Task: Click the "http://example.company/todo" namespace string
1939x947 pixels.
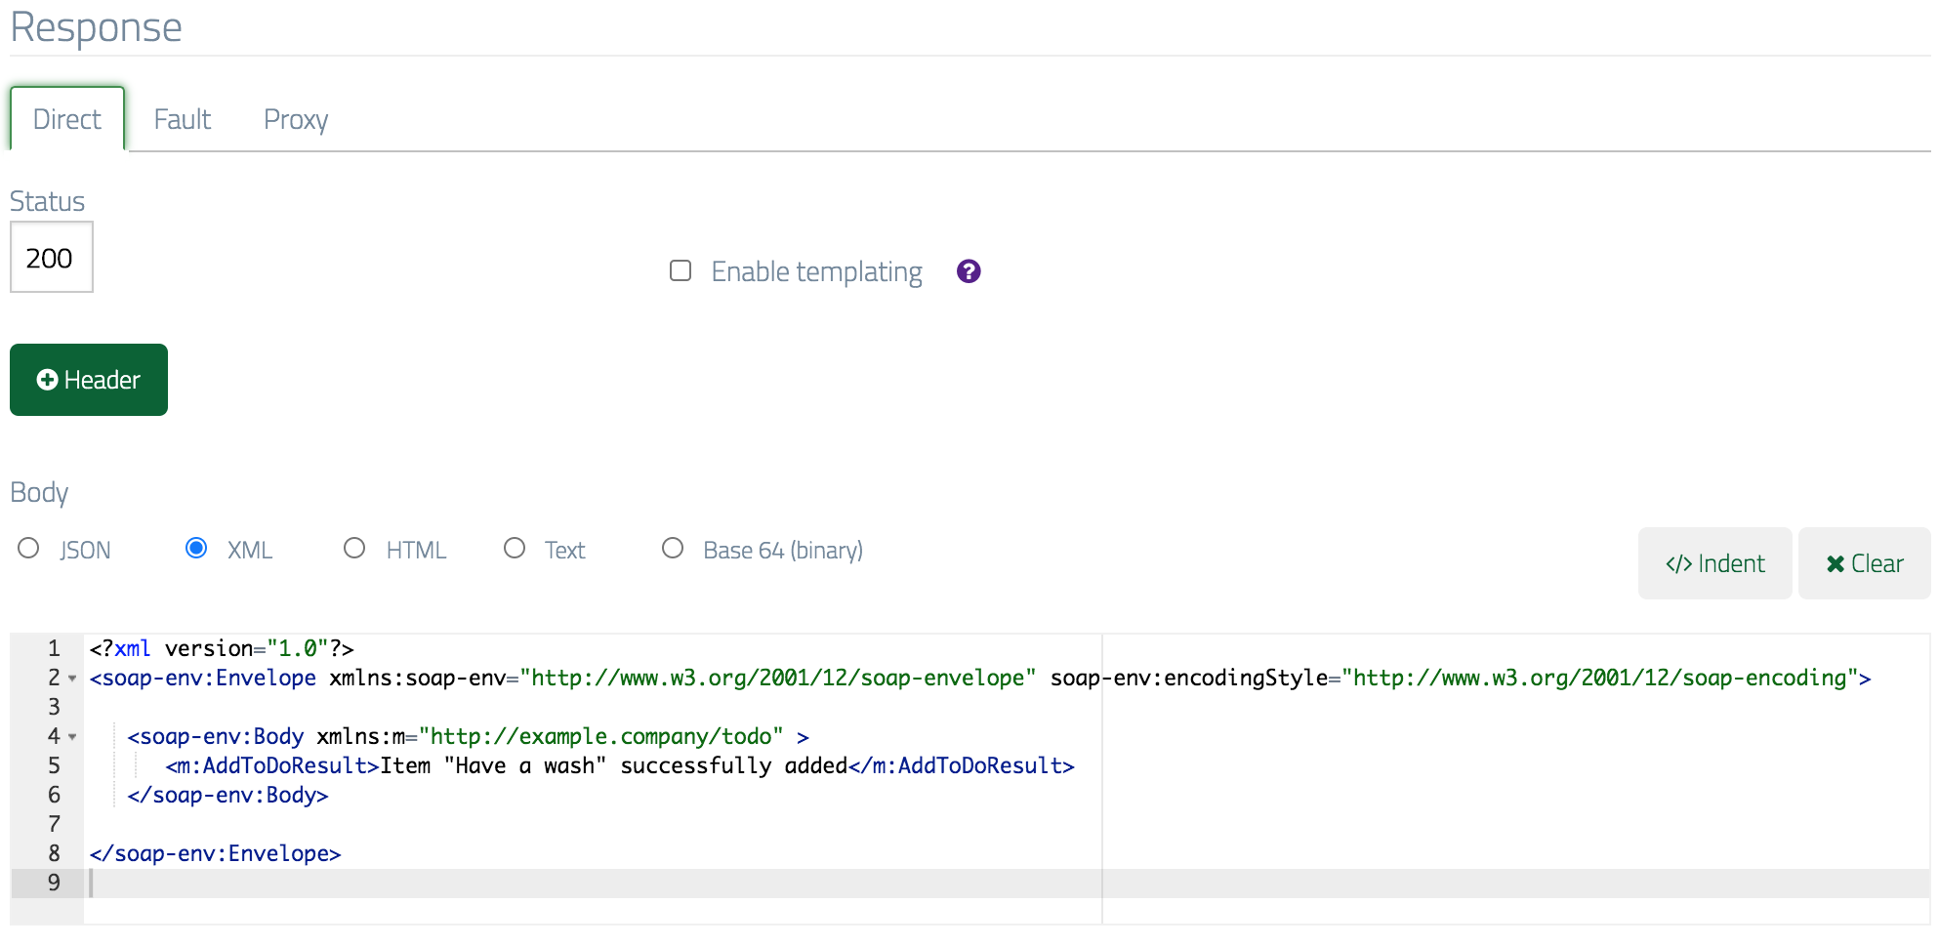Action: coord(601,736)
